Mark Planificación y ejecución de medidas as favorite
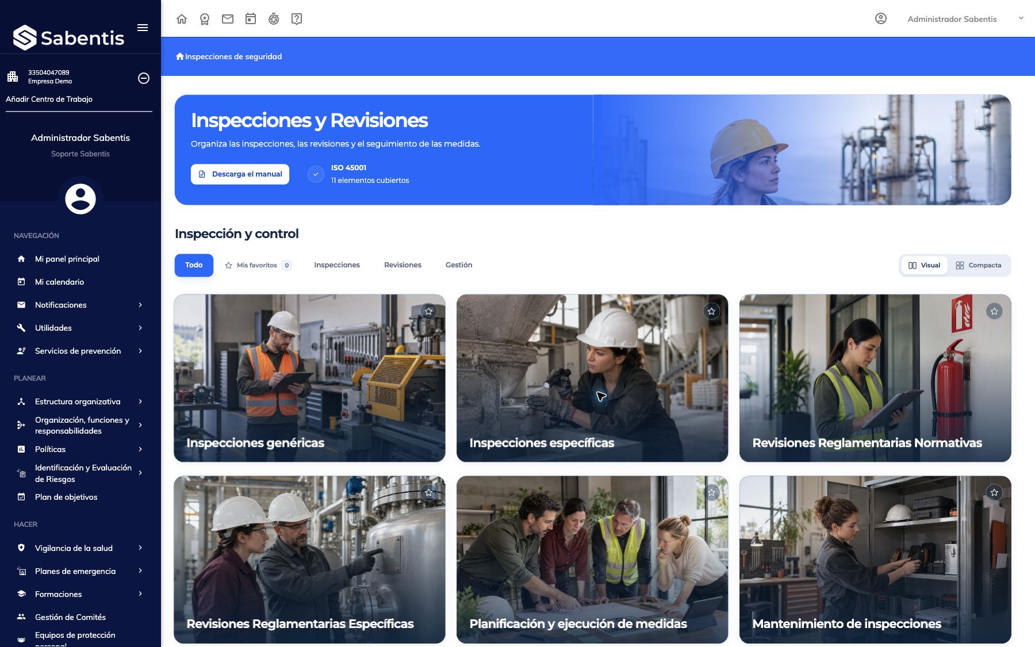This screenshot has height=647, width=1035. (712, 492)
